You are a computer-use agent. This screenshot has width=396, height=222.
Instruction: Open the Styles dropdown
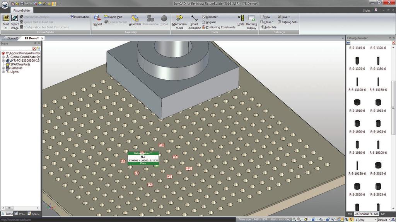pos(367,10)
